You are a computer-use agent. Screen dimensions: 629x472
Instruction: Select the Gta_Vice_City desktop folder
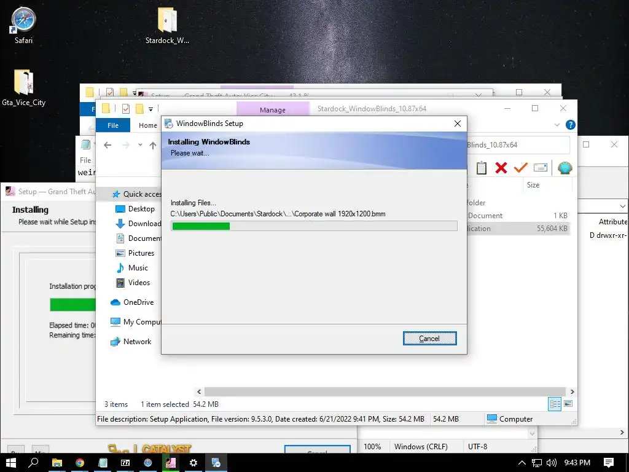point(24,88)
